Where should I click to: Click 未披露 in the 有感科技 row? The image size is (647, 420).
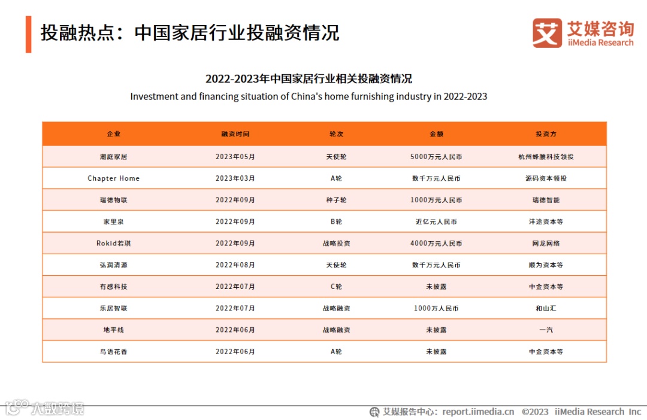(436, 287)
